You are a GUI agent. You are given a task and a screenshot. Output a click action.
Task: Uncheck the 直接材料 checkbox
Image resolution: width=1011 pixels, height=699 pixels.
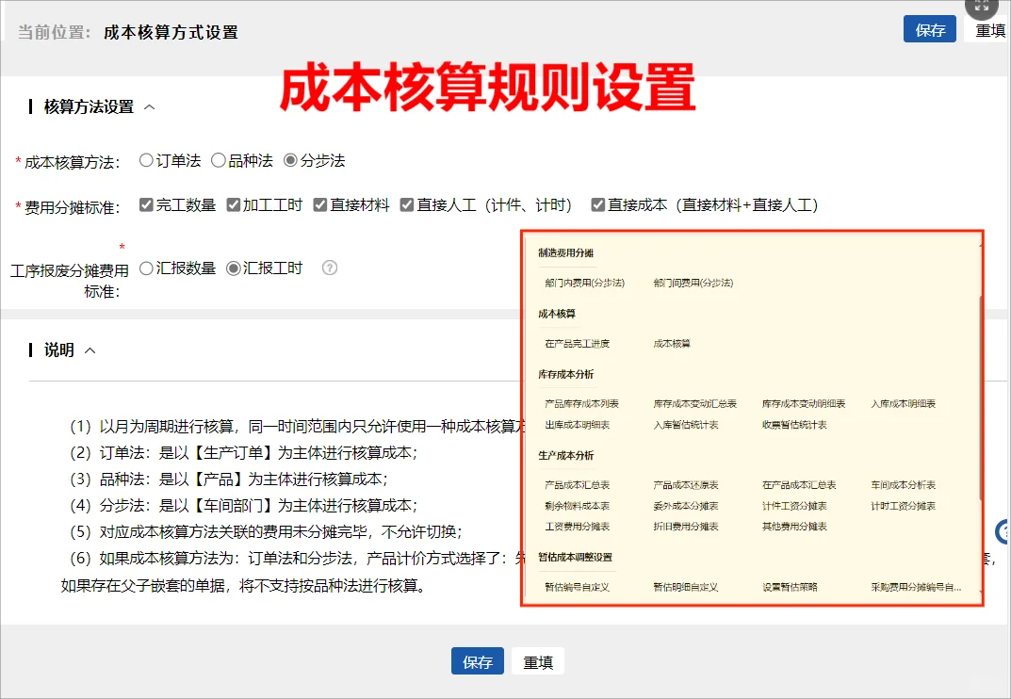[x=320, y=204]
